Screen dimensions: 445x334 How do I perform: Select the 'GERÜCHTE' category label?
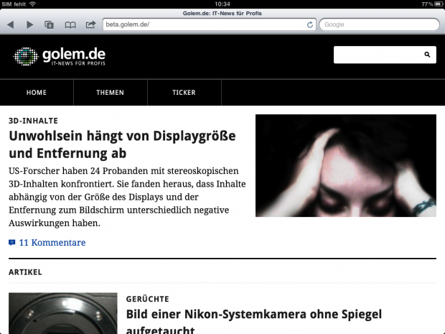click(x=148, y=299)
